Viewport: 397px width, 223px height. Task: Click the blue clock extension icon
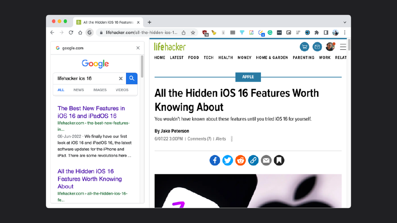click(x=307, y=33)
